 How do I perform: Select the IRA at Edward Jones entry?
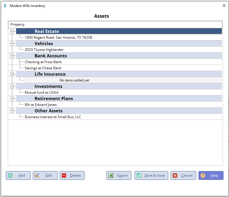coord(40,105)
